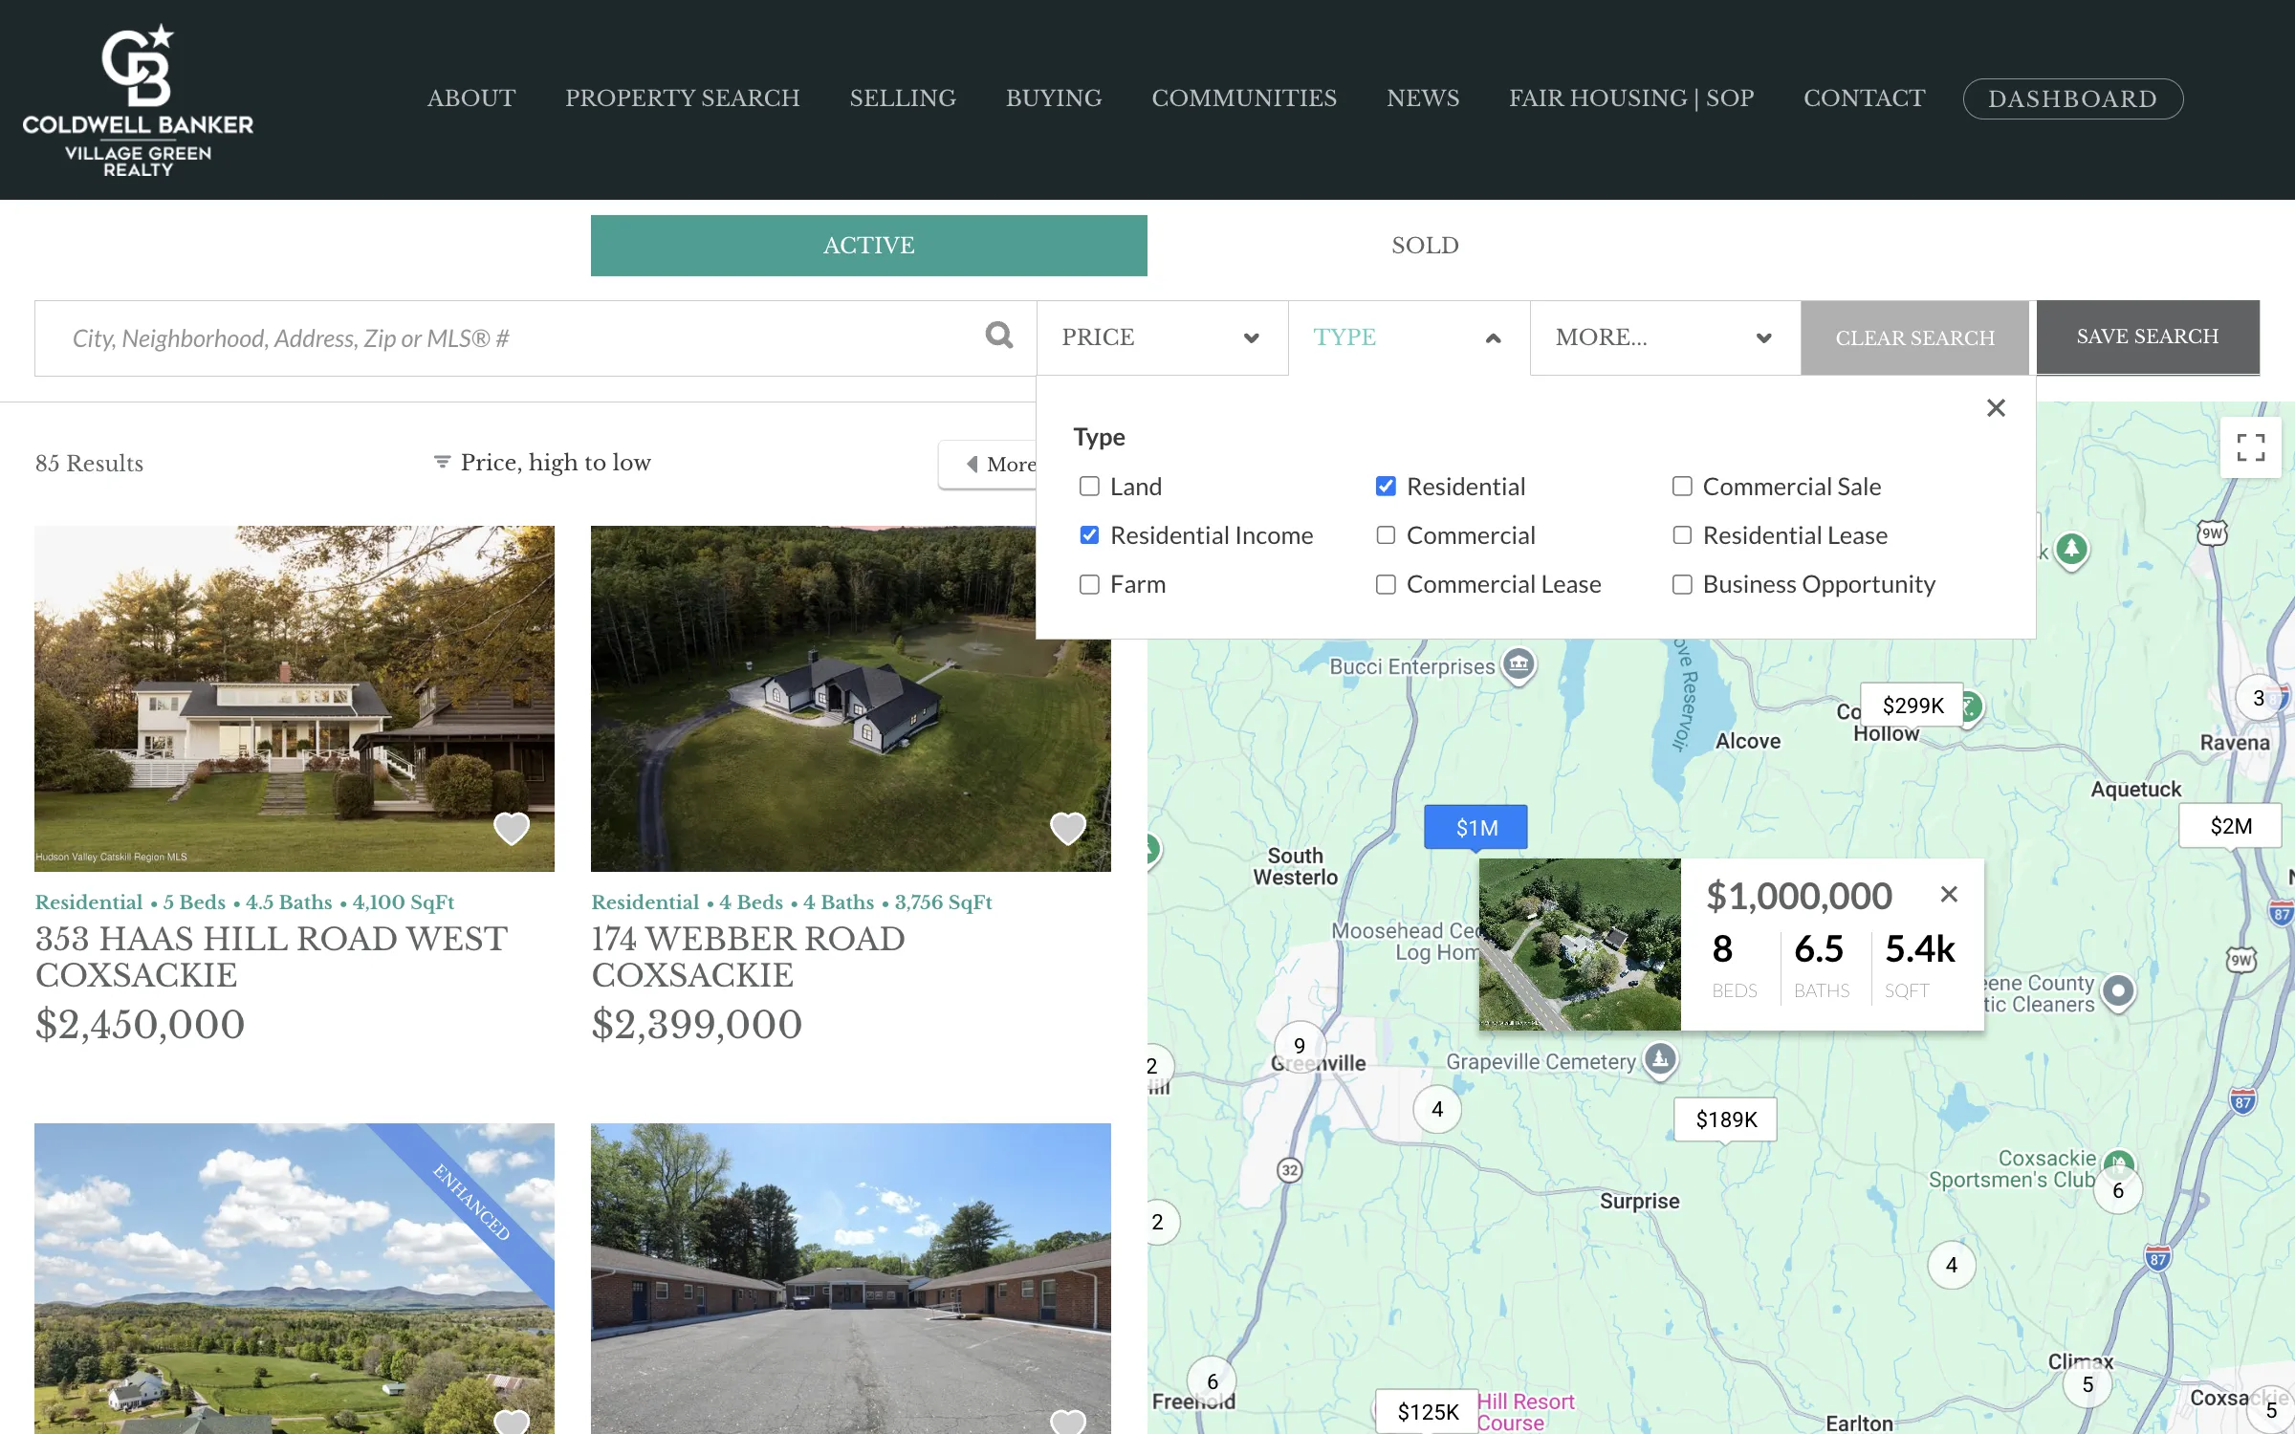The width and height of the screenshot is (2295, 1434).
Task: Enable the Commercial Lease checkbox
Action: (x=1386, y=583)
